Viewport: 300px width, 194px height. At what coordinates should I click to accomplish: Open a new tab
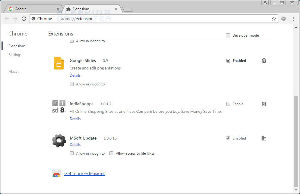click(127, 9)
